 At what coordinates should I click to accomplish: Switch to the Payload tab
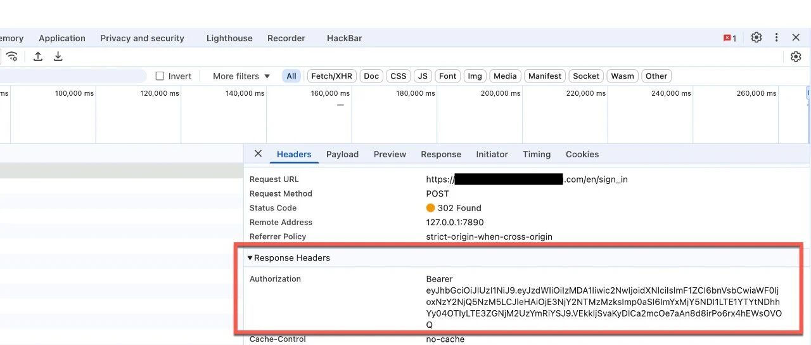point(342,154)
